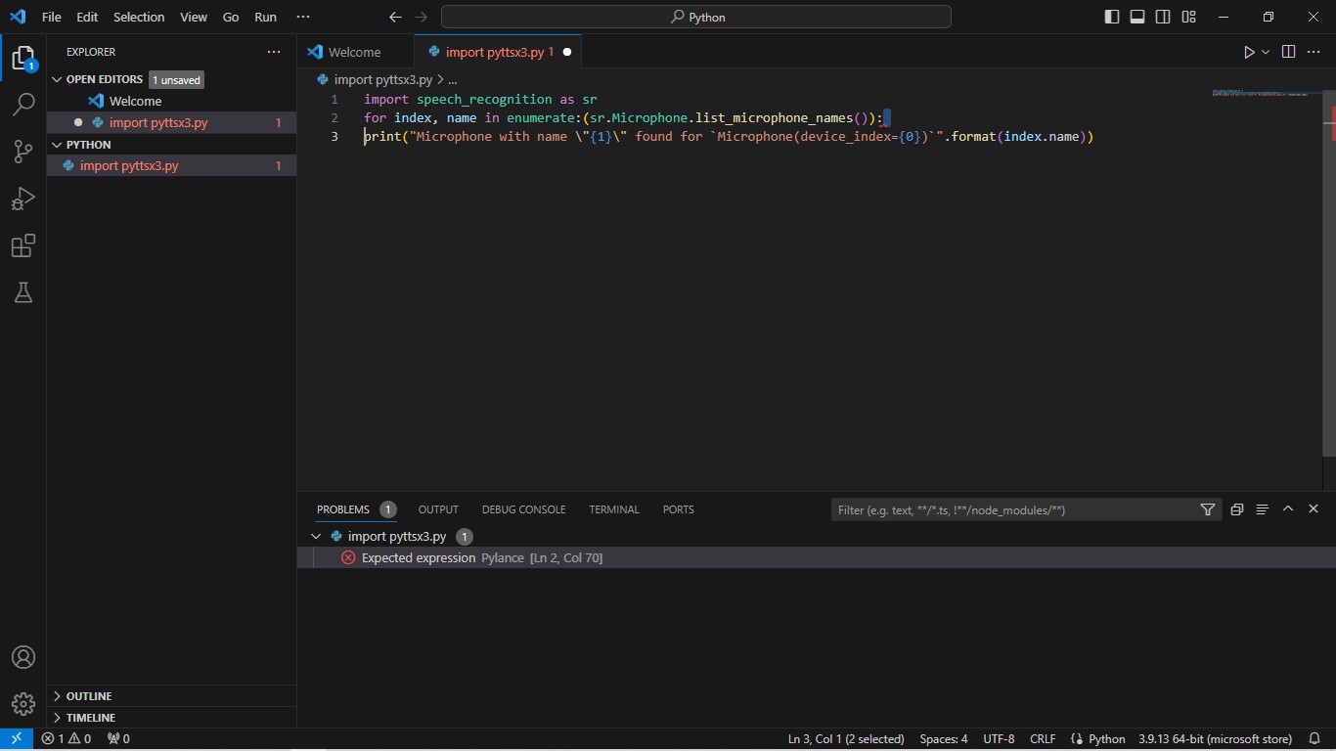This screenshot has height=751, width=1336.
Task: Open Customize Layout icon
Action: pyautogui.click(x=1188, y=17)
